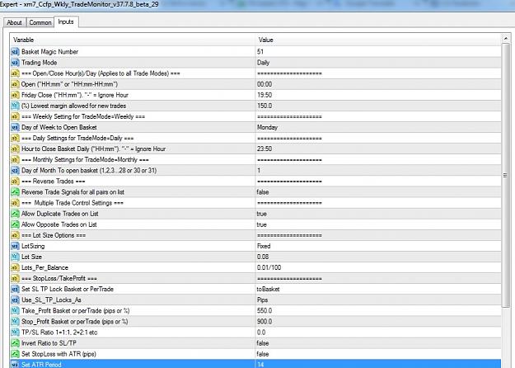
Task: Click icon beside Set ATR Period row
Action: tap(15, 364)
